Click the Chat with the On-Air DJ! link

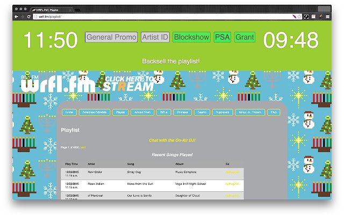(172, 140)
